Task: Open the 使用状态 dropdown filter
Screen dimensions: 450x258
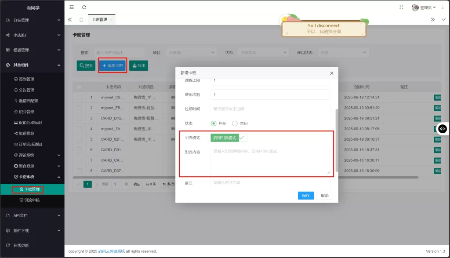Action: coord(343,52)
